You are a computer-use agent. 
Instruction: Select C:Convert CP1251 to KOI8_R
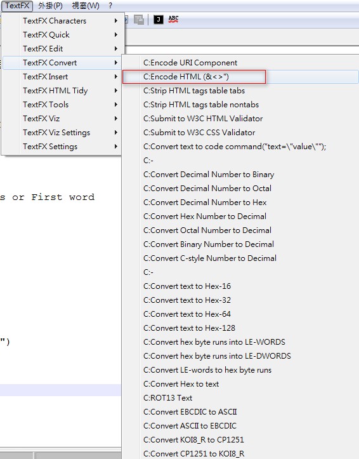(240, 453)
